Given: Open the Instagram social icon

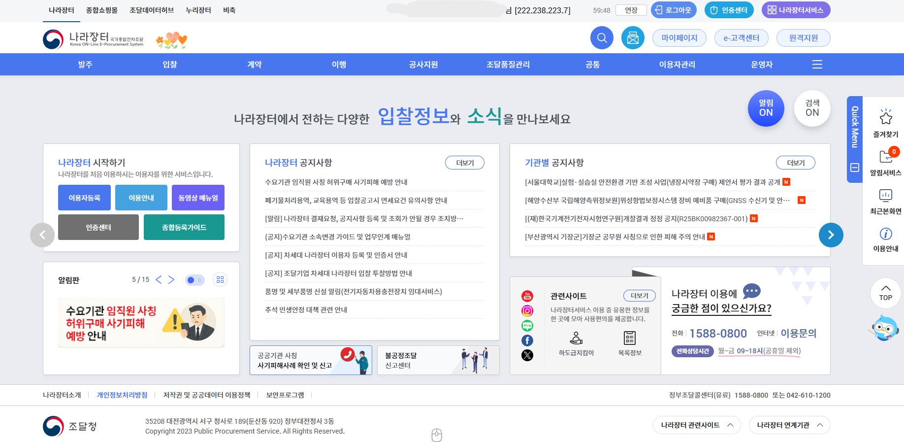Looking at the screenshot, I should point(527,311).
